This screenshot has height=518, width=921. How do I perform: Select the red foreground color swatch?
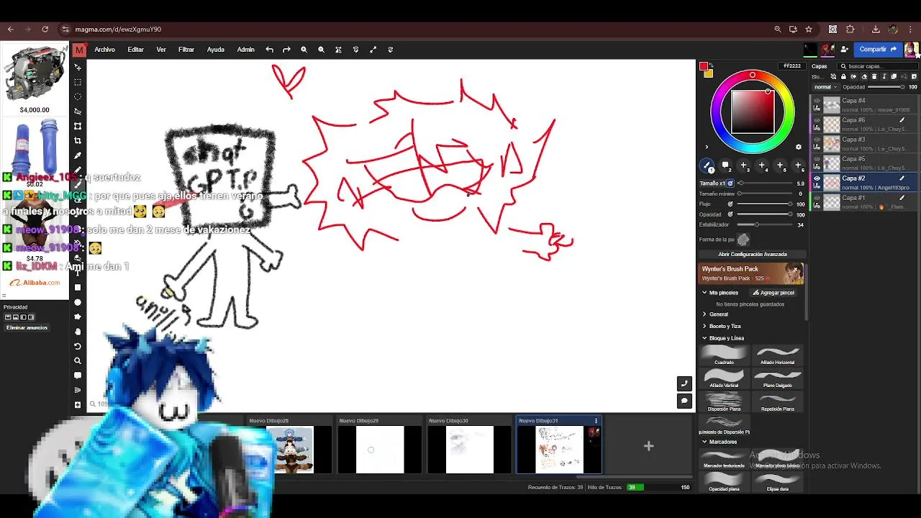click(704, 66)
